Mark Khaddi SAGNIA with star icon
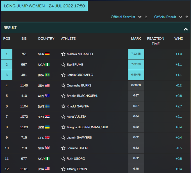The height and width of the screenshot is (173, 191). [63, 106]
